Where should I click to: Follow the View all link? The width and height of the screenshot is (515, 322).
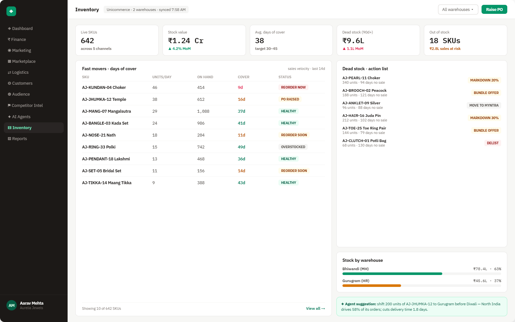315,308
